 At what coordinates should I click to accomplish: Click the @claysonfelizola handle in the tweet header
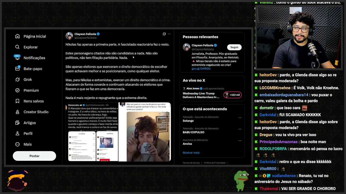point(85,38)
